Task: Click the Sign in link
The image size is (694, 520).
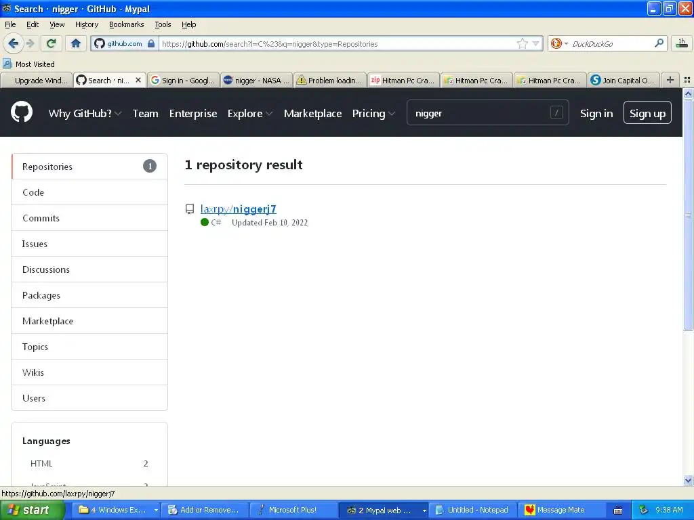Action: click(x=596, y=114)
